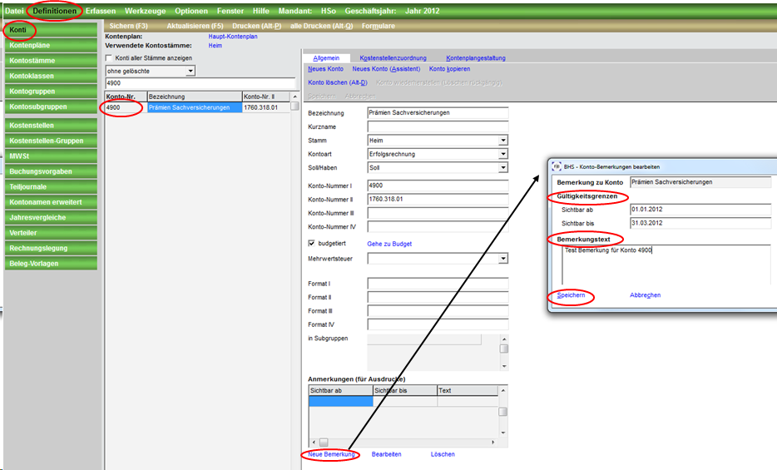Image resolution: width=777 pixels, height=470 pixels.
Task: Click the Haupt-Kontenplan link
Action: (x=233, y=37)
